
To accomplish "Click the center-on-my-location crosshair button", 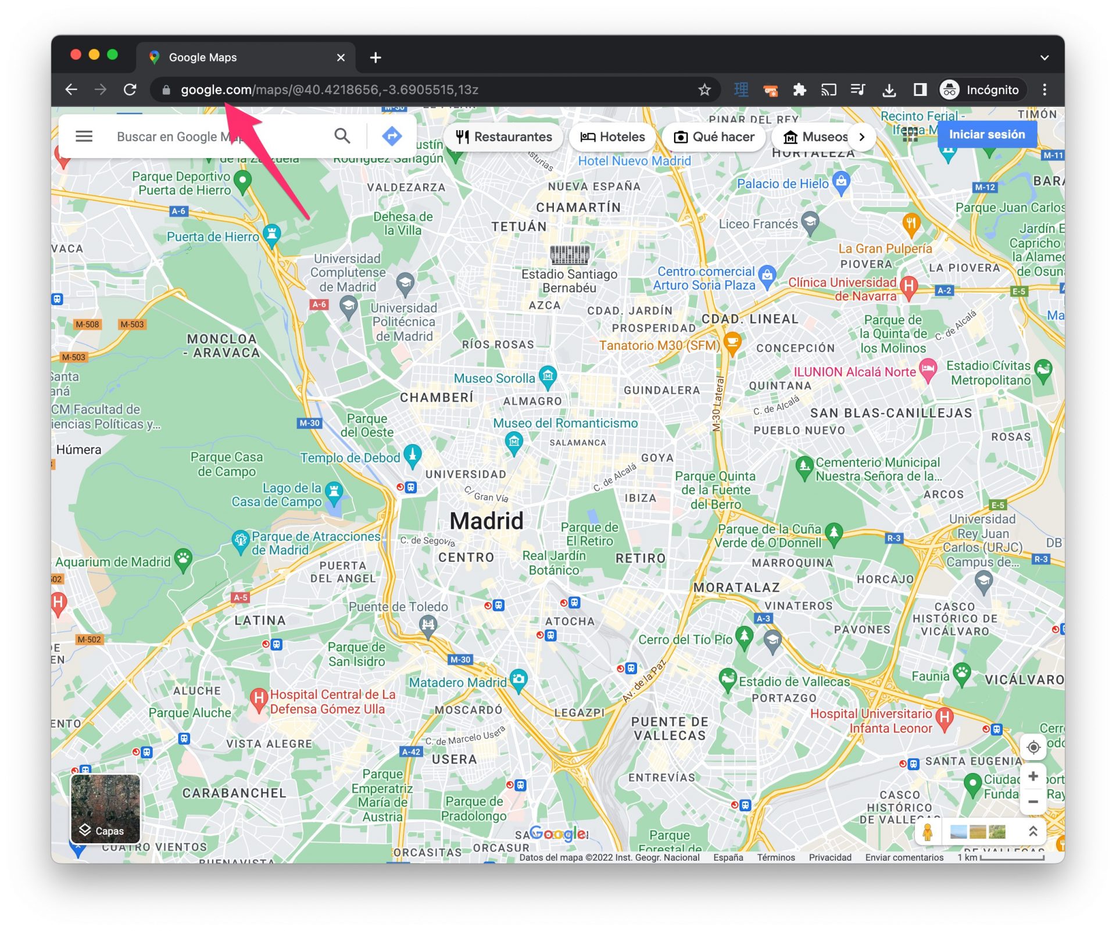I will tap(1034, 747).
